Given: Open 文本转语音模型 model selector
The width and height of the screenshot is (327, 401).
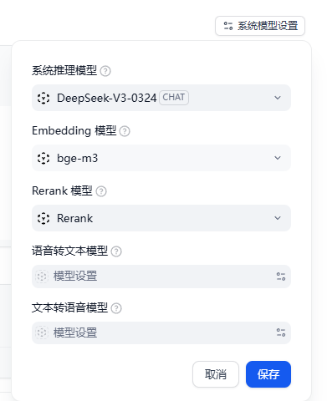Looking at the screenshot, I should 161,332.
